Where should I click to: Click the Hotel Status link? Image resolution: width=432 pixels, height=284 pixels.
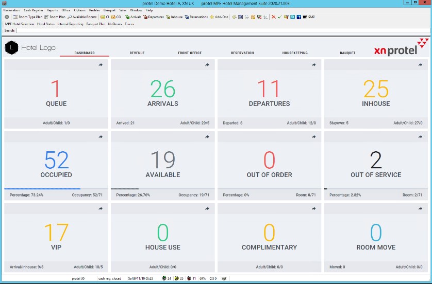coord(46,24)
